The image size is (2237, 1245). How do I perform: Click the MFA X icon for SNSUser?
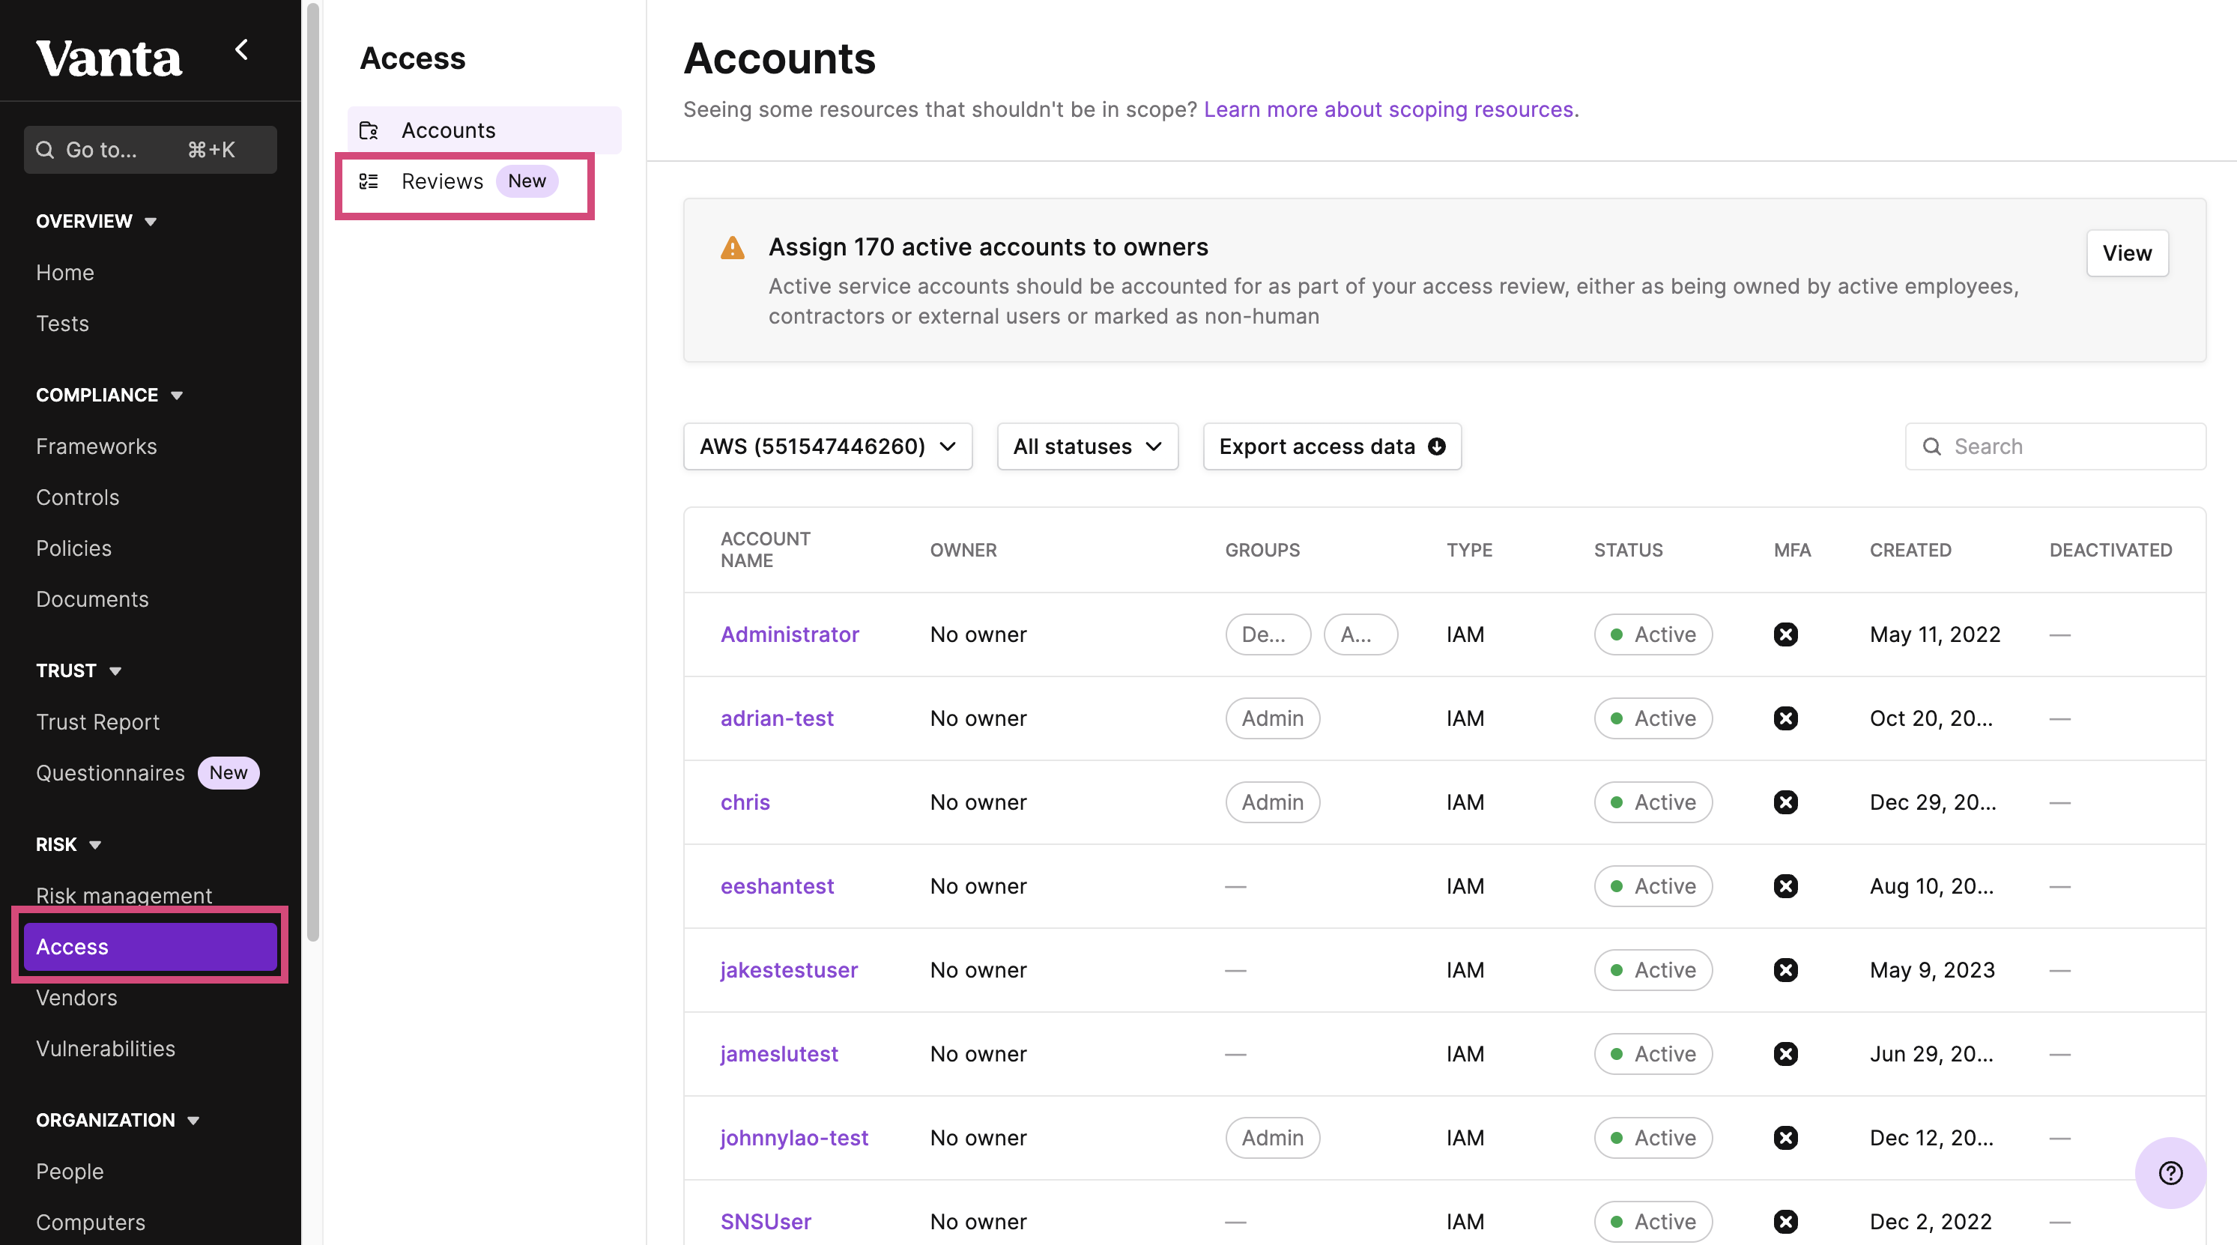1785,1223
